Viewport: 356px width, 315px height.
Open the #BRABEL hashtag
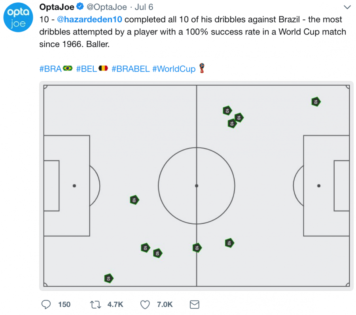[x=131, y=69]
